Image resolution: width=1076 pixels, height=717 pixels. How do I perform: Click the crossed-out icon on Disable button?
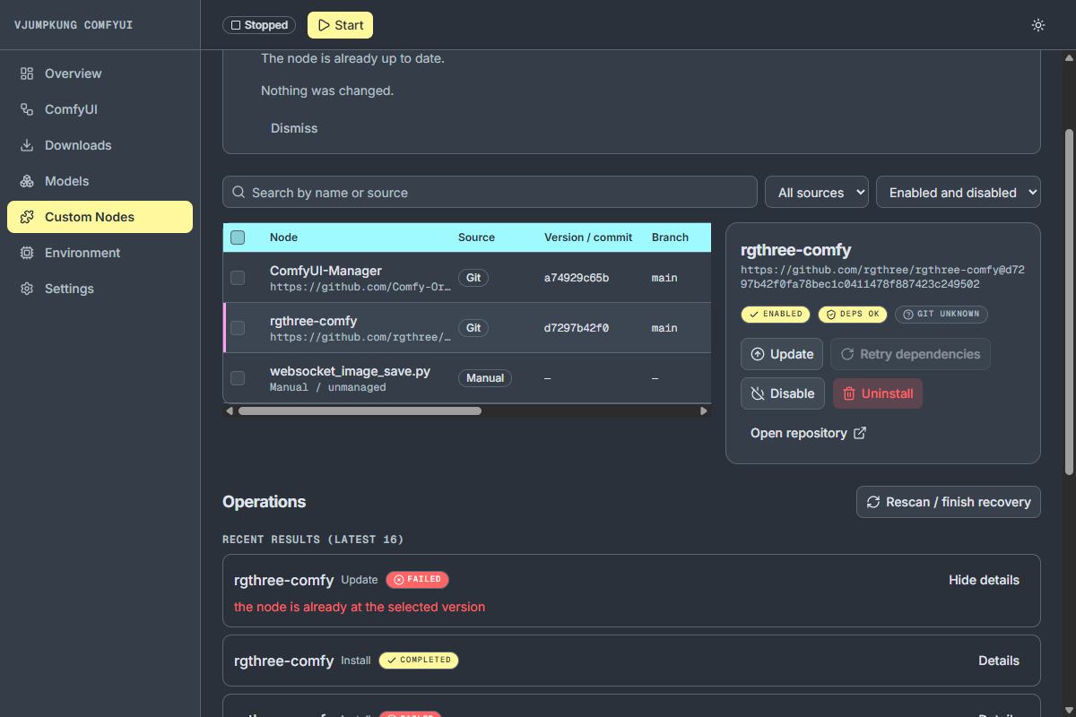[x=758, y=393]
